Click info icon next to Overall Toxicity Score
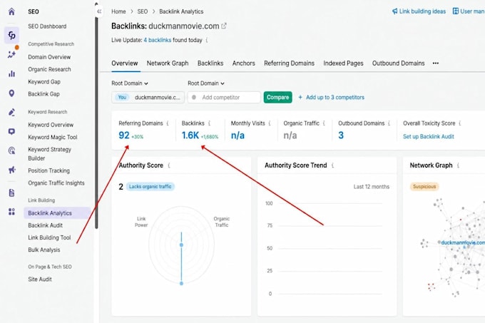The height and width of the screenshot is (323, 485). (x=459, y=123)
